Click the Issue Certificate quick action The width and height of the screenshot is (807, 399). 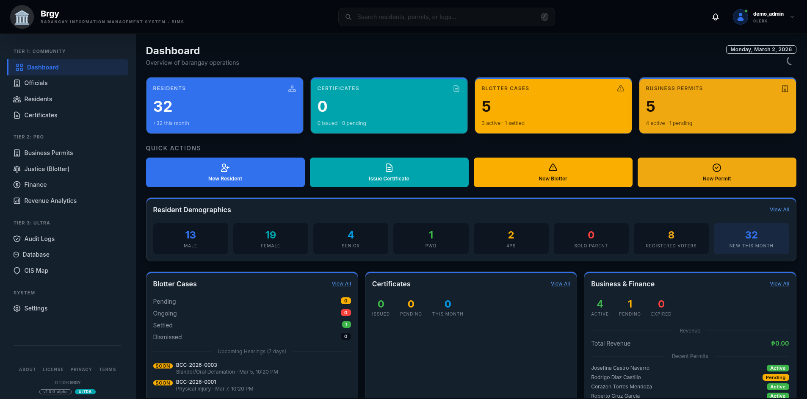(389, 172)
